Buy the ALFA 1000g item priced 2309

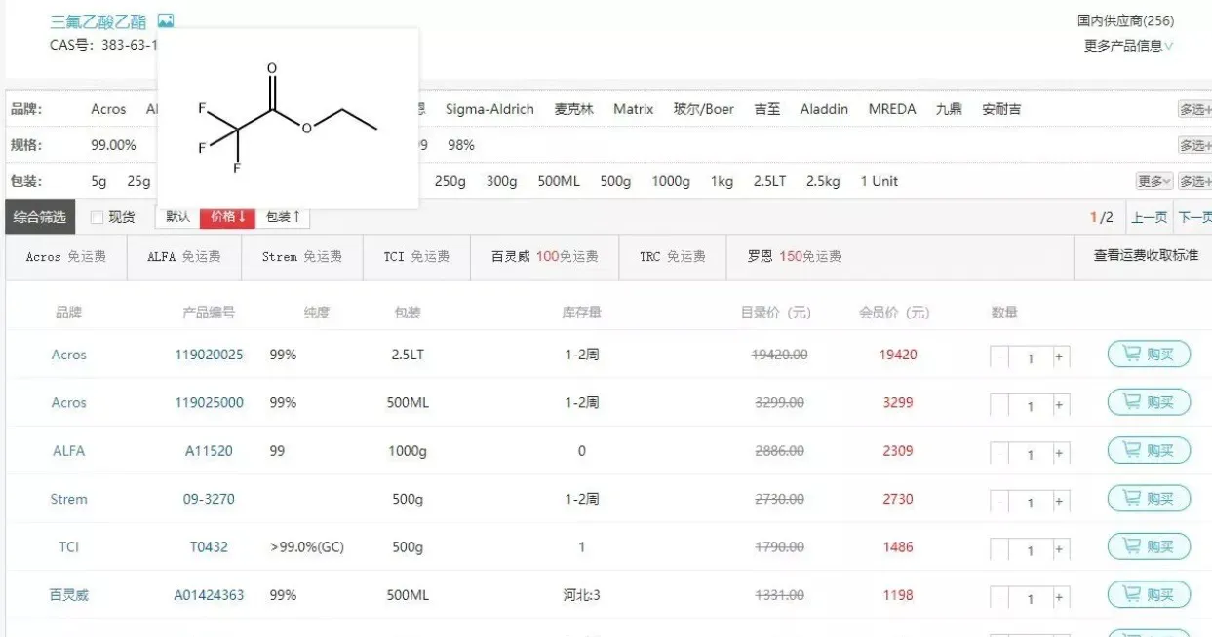click(1149, 450)
